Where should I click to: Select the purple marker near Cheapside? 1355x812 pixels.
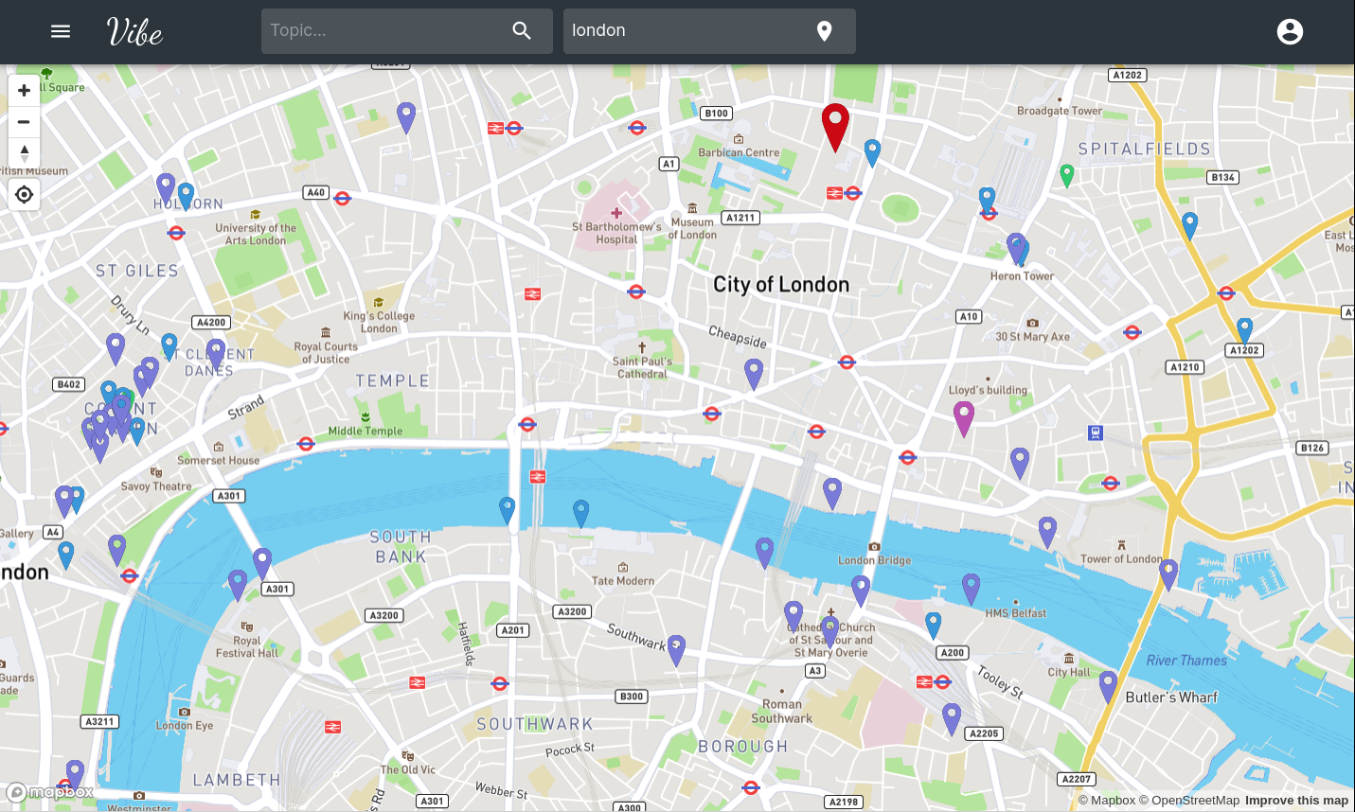[x=754, y=374]
